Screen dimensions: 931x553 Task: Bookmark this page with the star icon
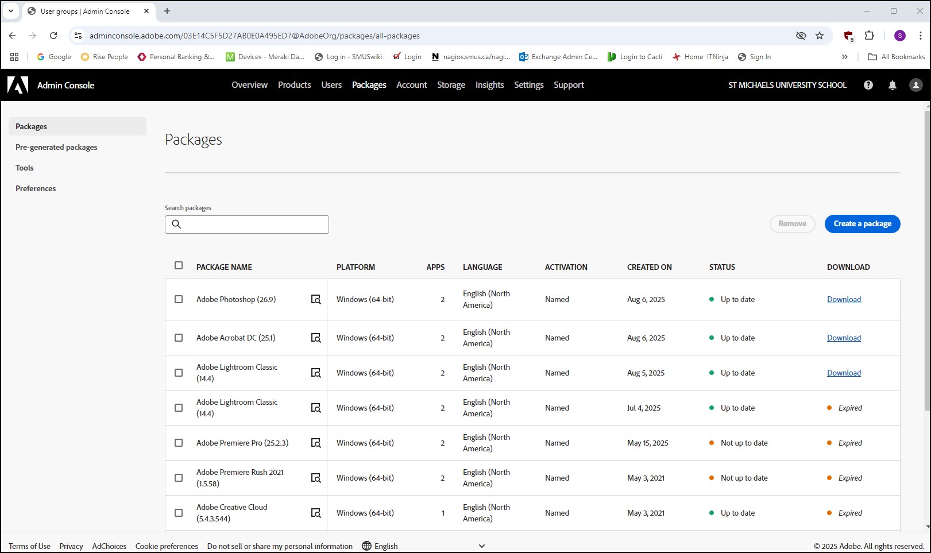point(820,36)
